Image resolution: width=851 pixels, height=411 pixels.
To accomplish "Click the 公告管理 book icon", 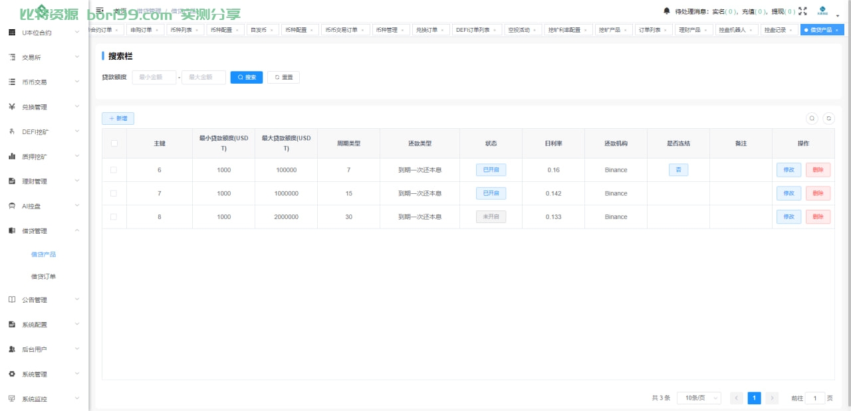I will (12, 299).
